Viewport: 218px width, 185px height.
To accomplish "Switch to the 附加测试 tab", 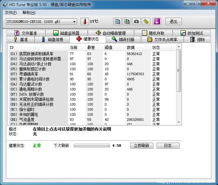I will pos(192,33).
